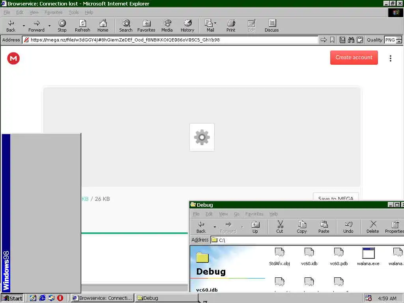Click the Internet Explorer address URL field
404x303 pixels.
[170, 40]
